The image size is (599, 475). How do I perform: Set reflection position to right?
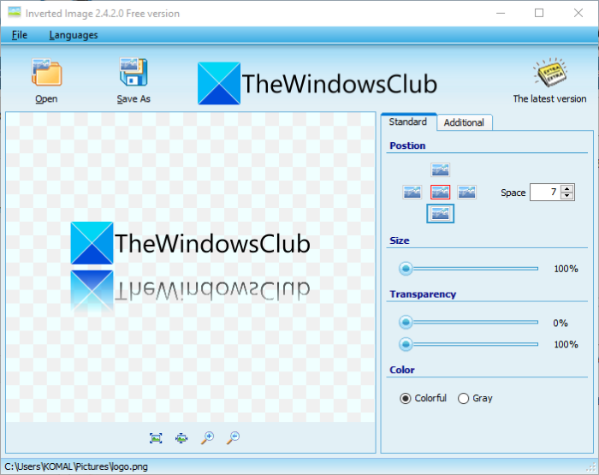coord(466,192)
